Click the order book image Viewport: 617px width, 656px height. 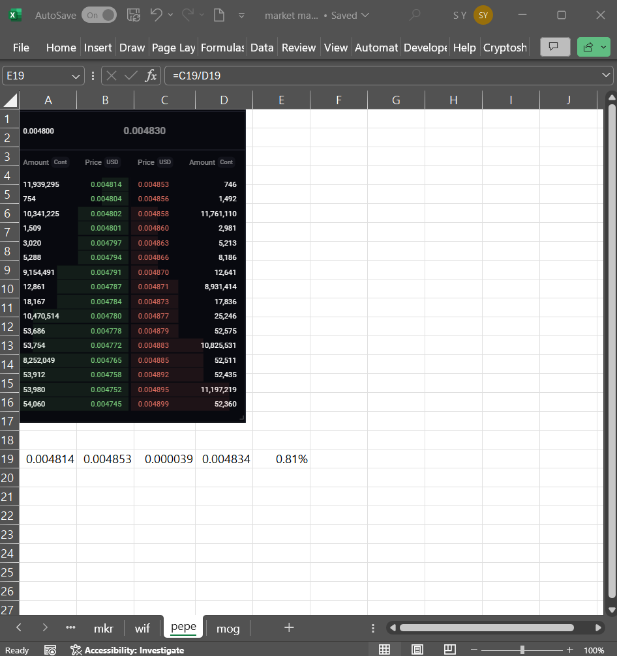click(x=132, y=266)
